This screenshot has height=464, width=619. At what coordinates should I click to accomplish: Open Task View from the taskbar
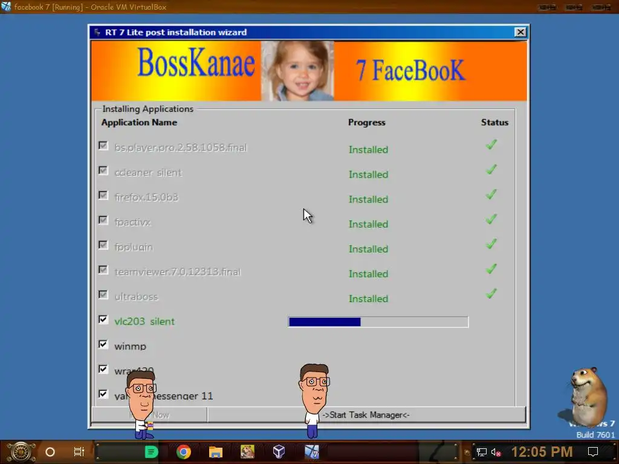79,452
